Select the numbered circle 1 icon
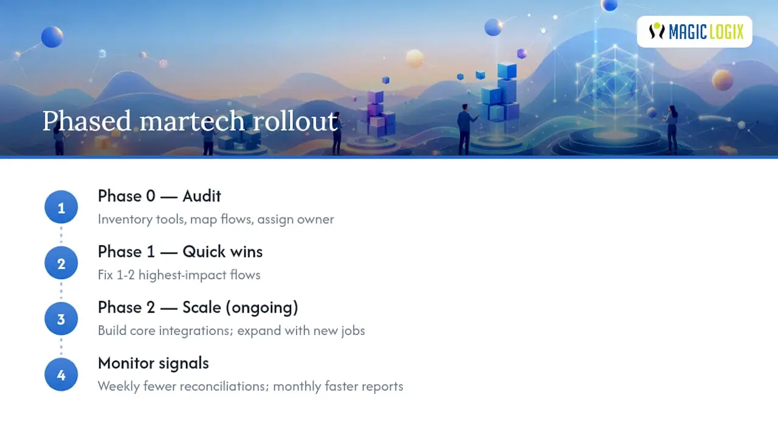This screenshot has height=437, width=778. point(61,208)
